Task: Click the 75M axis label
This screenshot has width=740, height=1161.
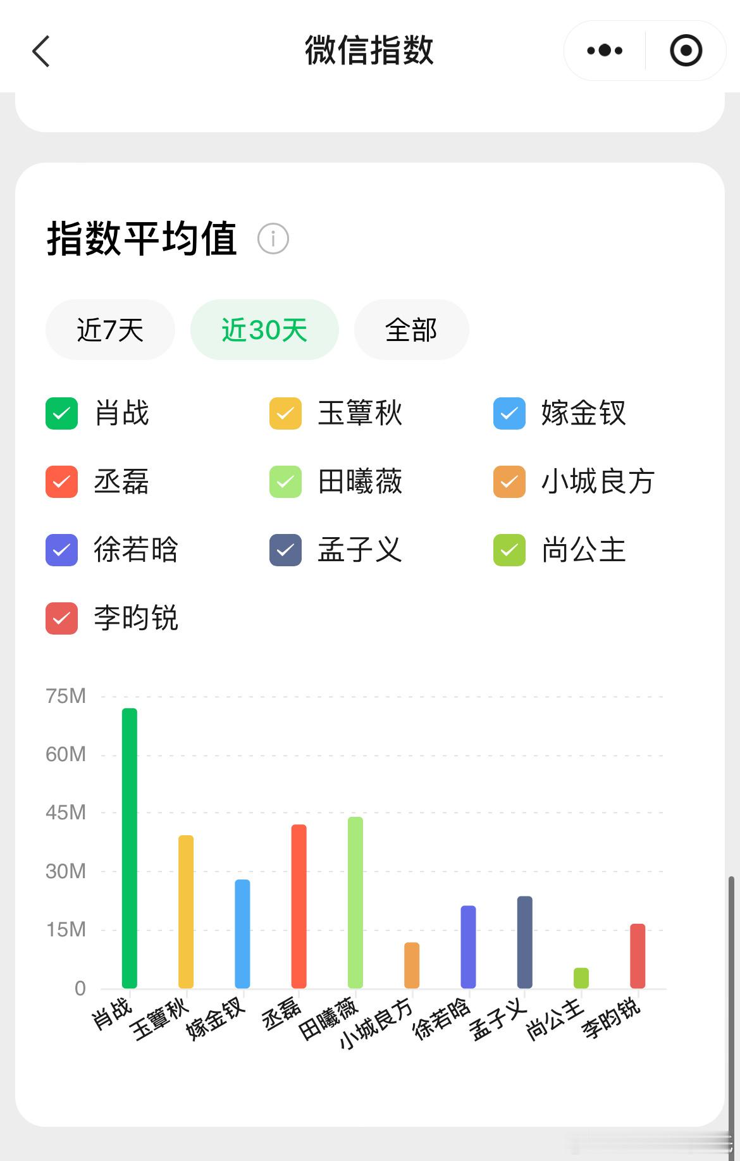Action: click(x=66, y=696)
